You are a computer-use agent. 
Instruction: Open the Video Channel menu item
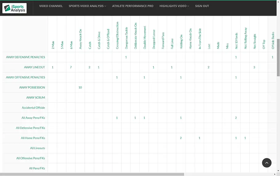coord(51,6)
